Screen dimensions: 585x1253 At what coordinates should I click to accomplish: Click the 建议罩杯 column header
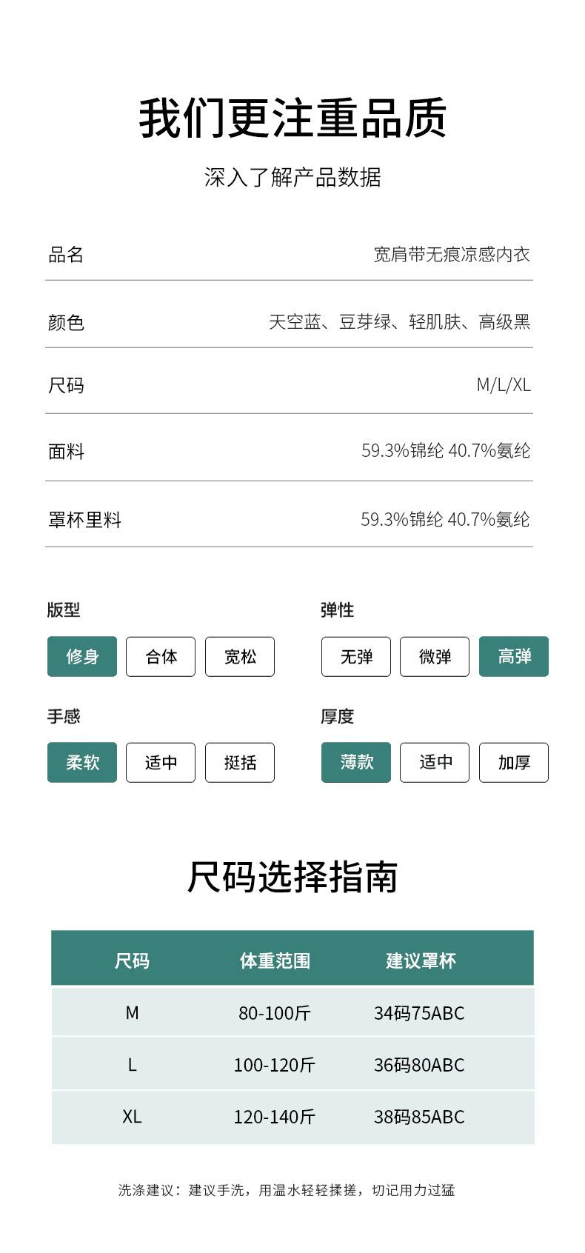(421, 961)
